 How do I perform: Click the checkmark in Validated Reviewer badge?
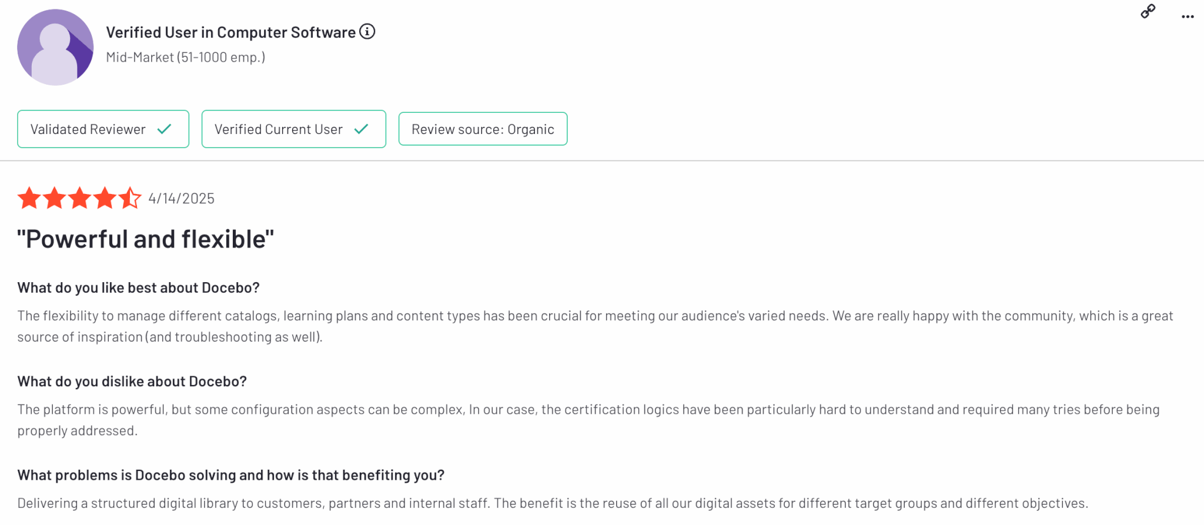tap(165, 129)
